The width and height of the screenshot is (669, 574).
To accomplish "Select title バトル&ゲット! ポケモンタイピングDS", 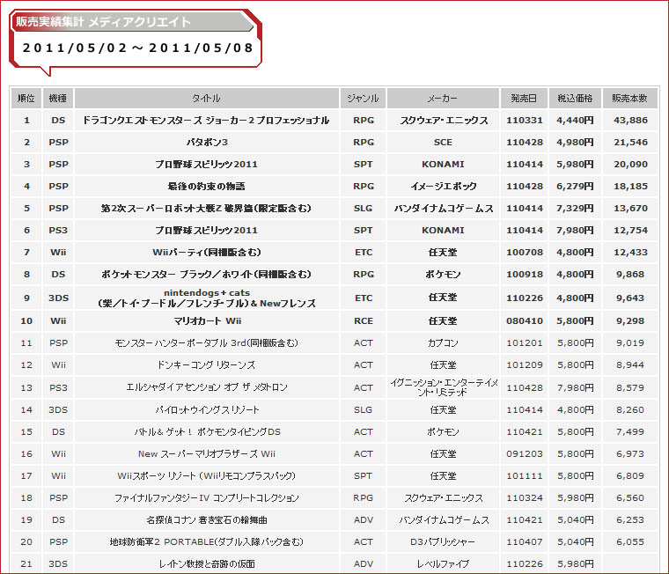I will (208, 432).
